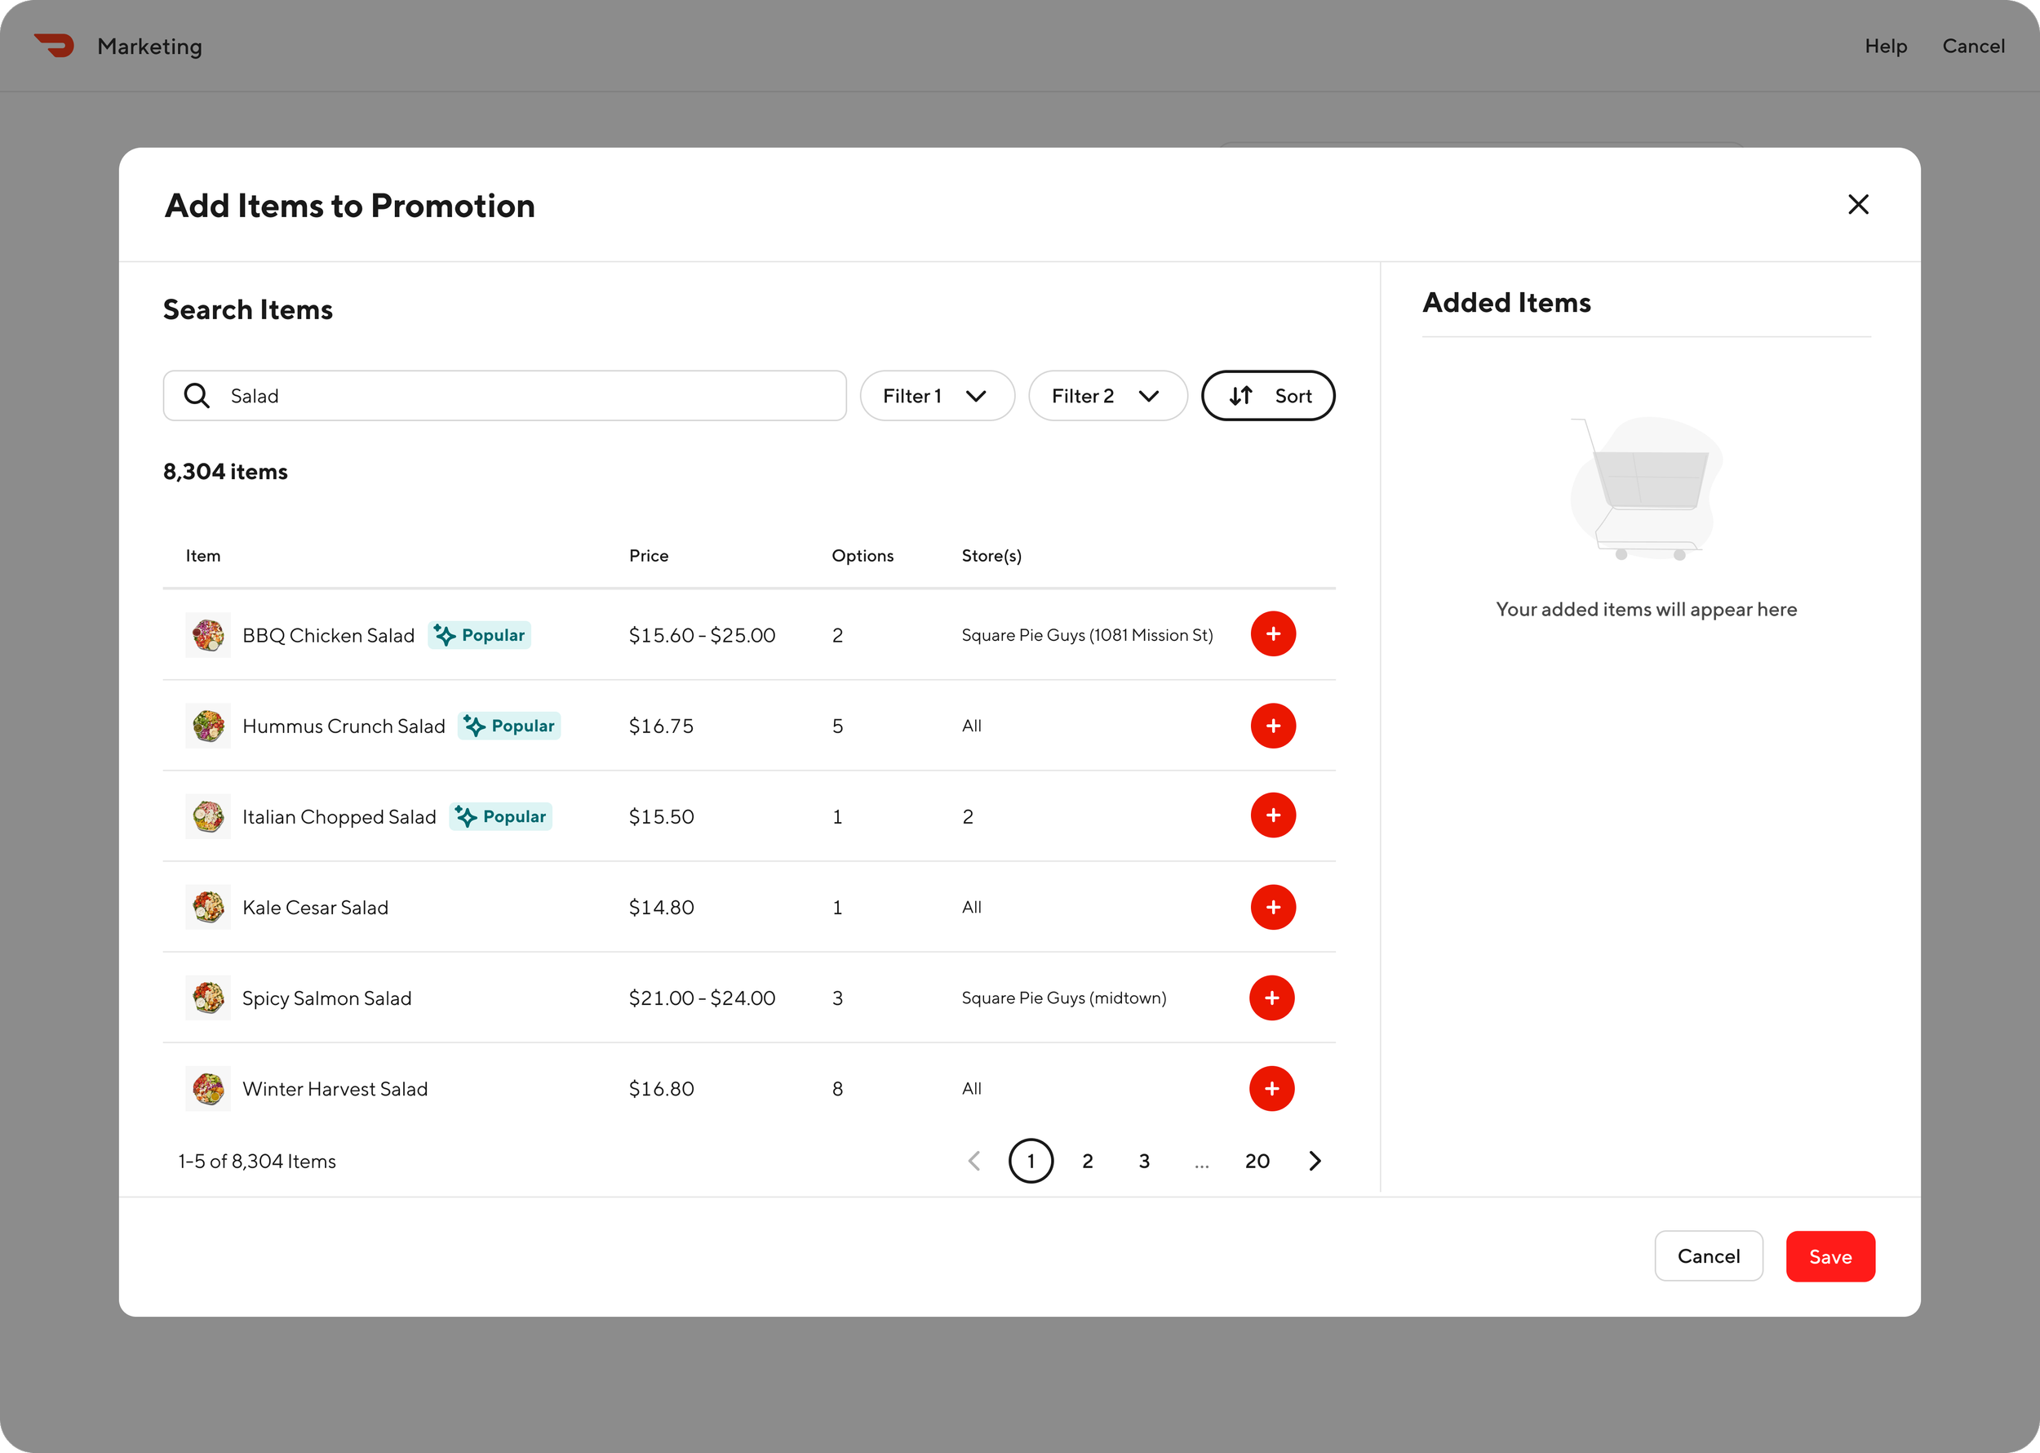Open the Filter 2 dropdown
2040x1453 pixels.
1107,395
